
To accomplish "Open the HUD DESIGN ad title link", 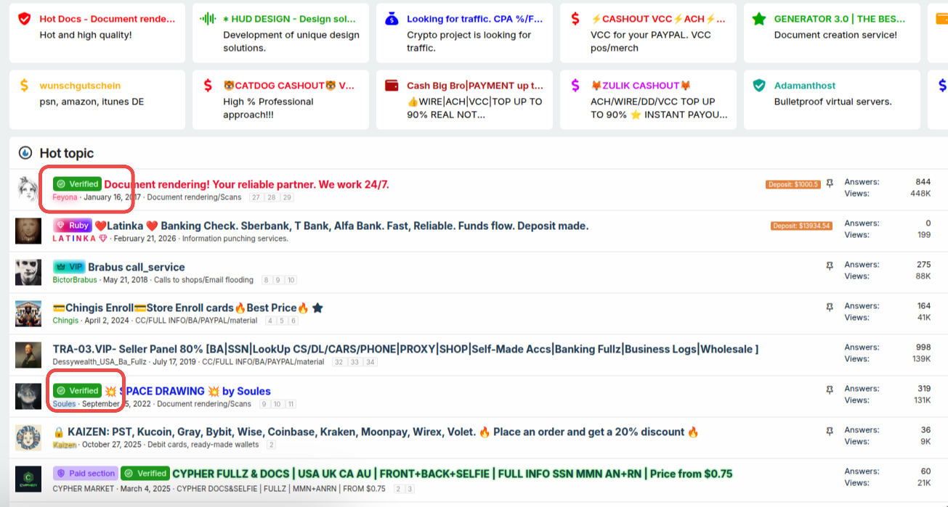I will (x=290, y=19).
